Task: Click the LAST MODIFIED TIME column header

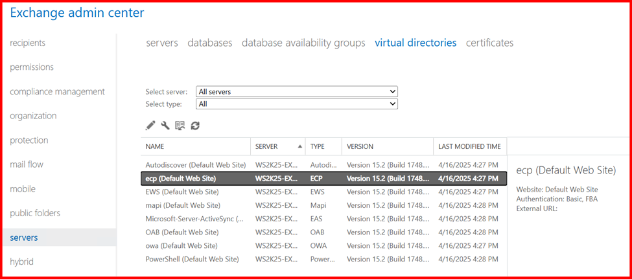Action: point(469,146)
